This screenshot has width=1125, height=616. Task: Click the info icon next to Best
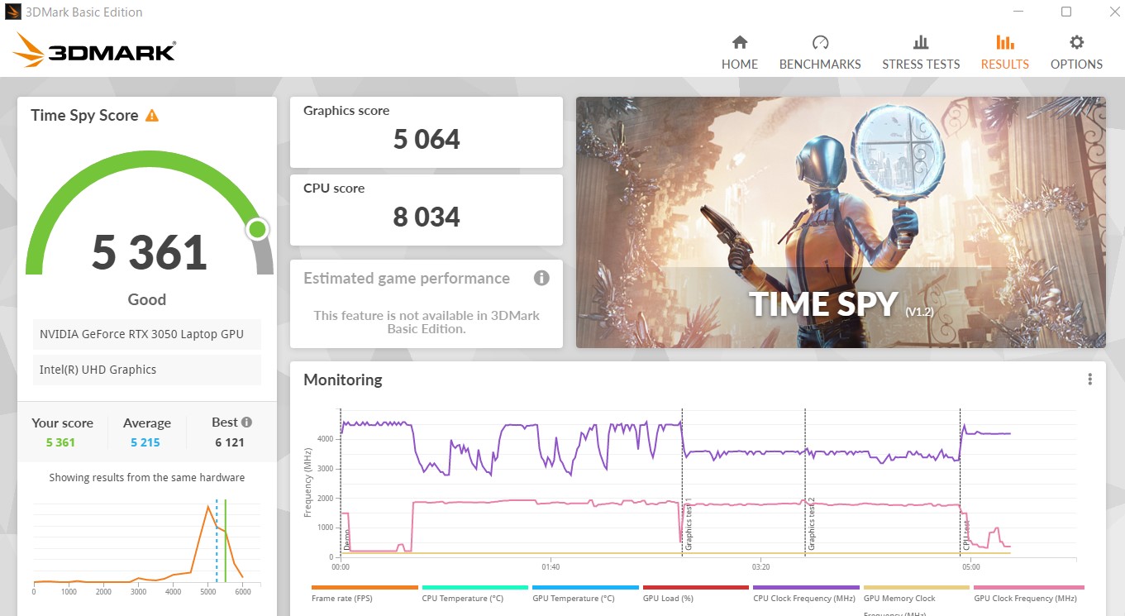[x=246, y=423]
